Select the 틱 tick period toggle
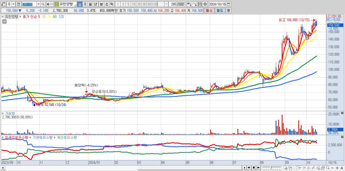 point(112,4)
